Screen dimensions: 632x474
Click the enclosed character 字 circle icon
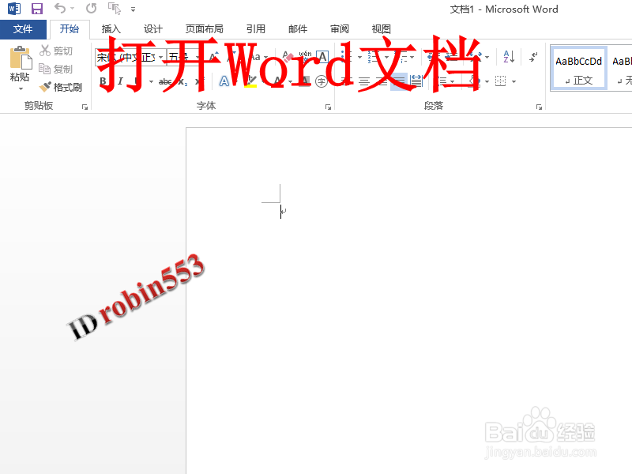[x=322, y=82]
